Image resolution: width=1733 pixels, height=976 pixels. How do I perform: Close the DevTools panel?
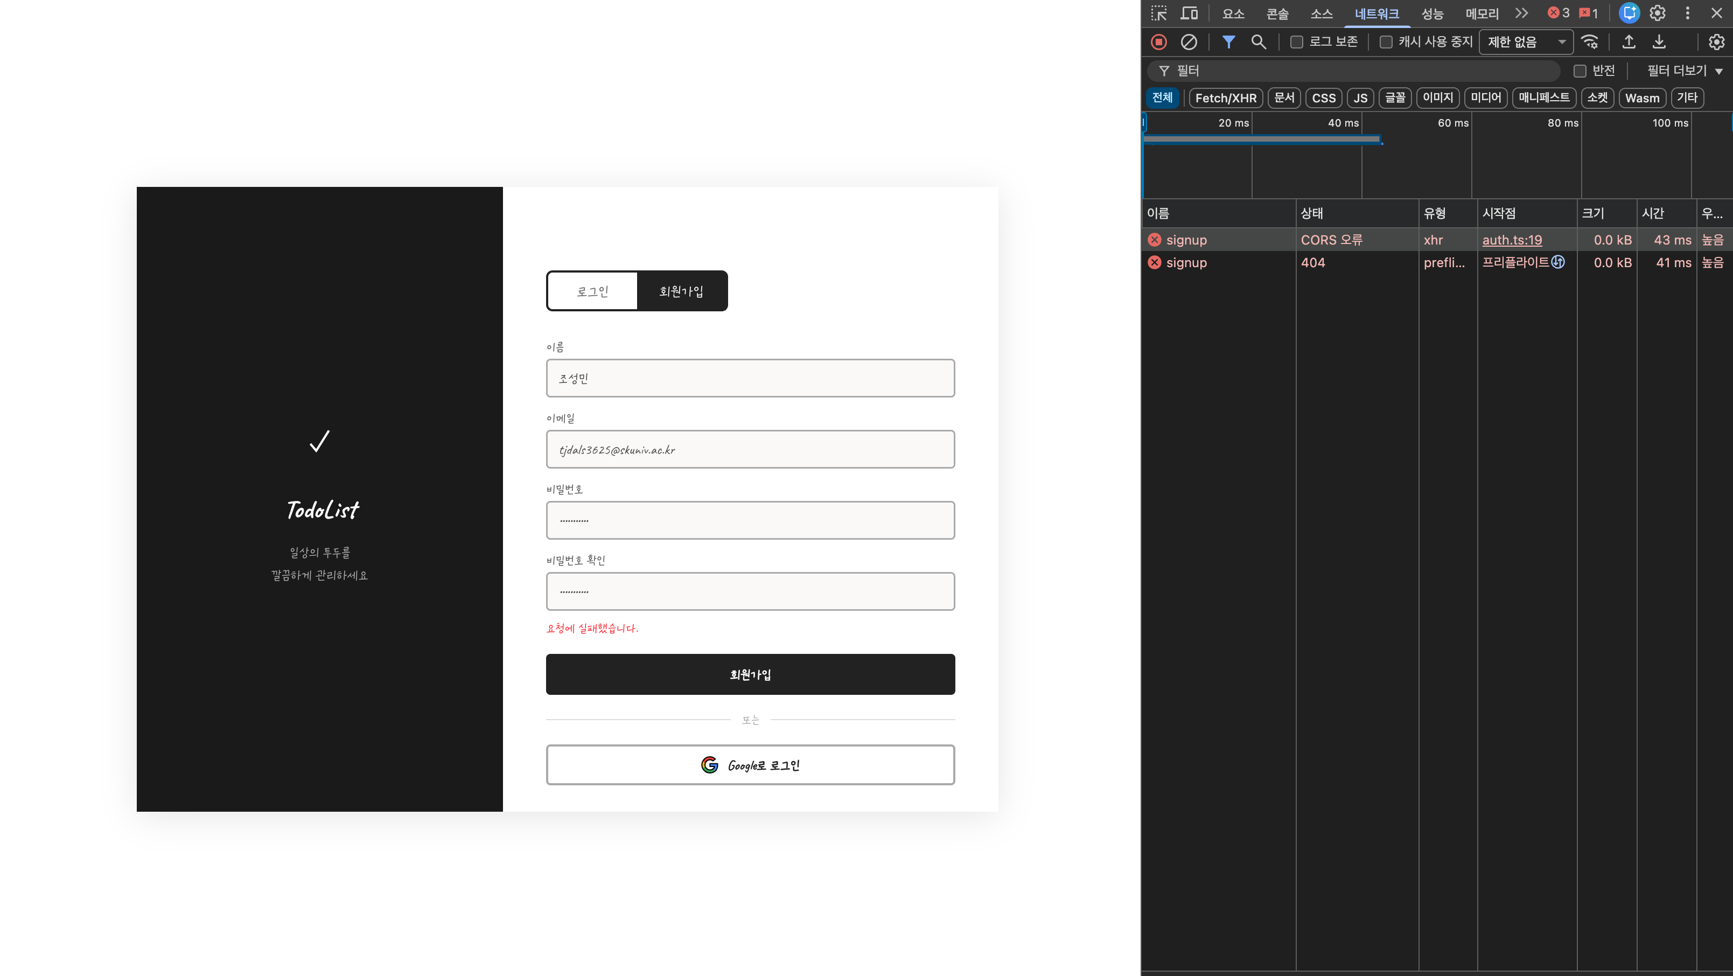click(x=1716, y=13)
